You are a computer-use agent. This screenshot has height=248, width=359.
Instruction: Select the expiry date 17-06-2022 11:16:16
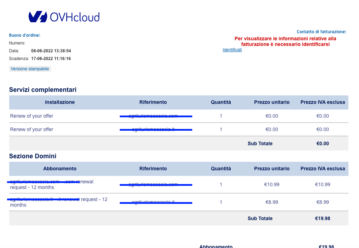[x=51, y=59]
